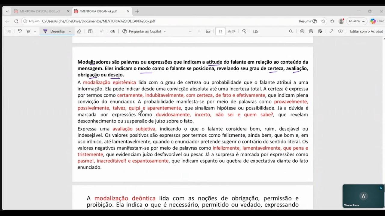Add this page to favorites star
This screenshot has width=385, height=216.
(x=323, y=21)
